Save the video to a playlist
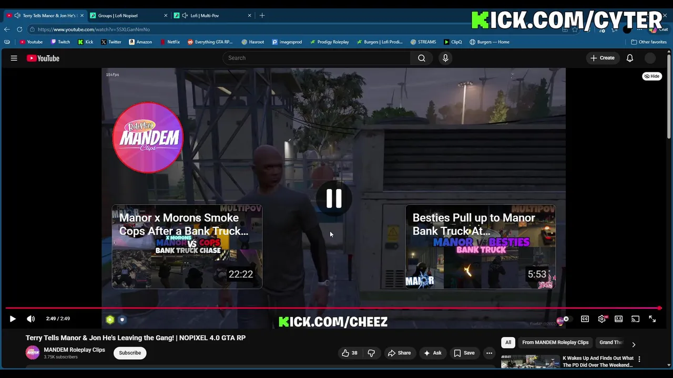Screen dimensions: 673x378 coord(464,353)
